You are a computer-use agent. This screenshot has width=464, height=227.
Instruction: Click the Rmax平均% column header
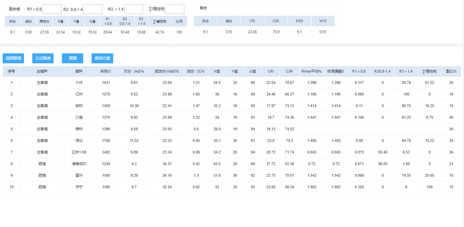tap(311, 72)
